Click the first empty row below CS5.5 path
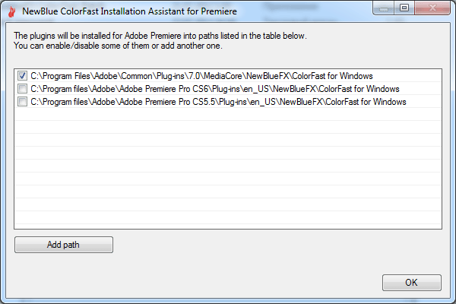This screenshot has height=304, width=456. click(228, 114)
